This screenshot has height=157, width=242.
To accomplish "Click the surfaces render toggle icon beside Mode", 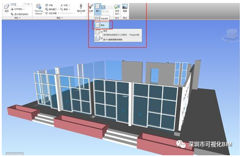I will pyautogui.click(x=104, y=7).
